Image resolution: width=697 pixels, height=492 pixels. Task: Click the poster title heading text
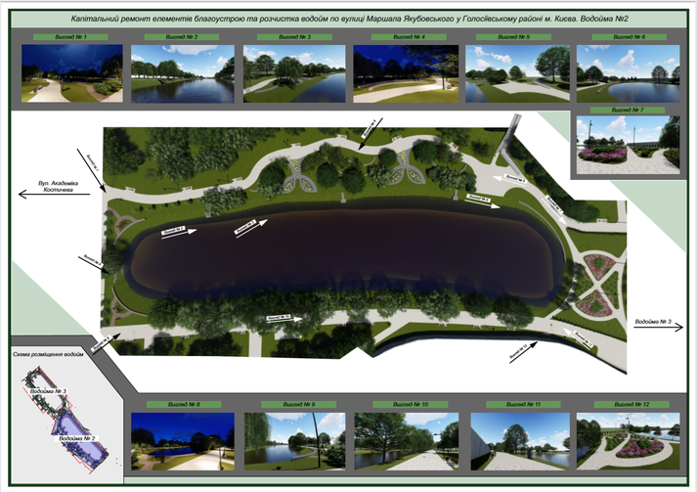point(348,20)
